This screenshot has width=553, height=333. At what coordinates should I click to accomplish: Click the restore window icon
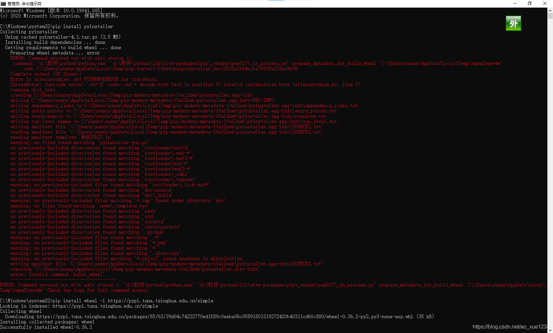[529, 3]
